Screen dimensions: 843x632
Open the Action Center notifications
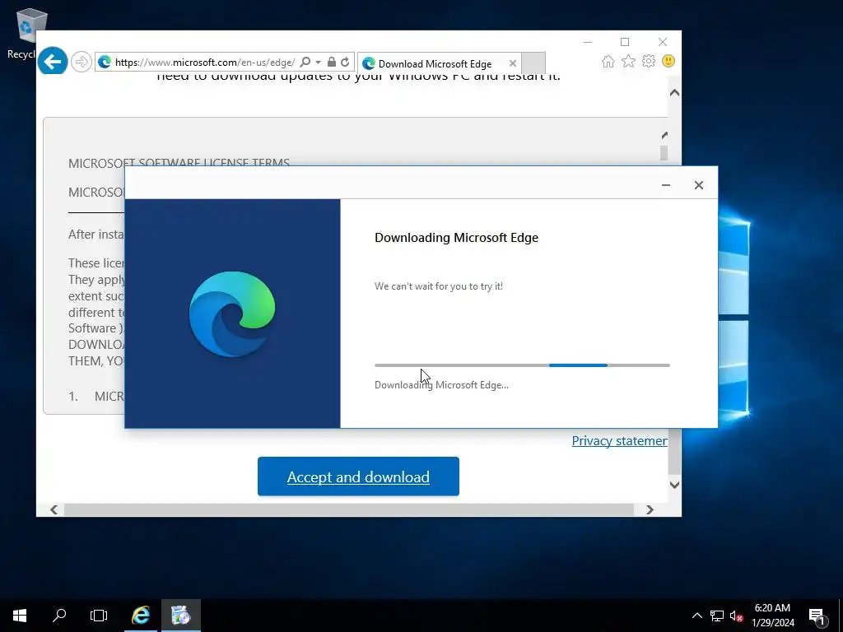tap(817, 616)
